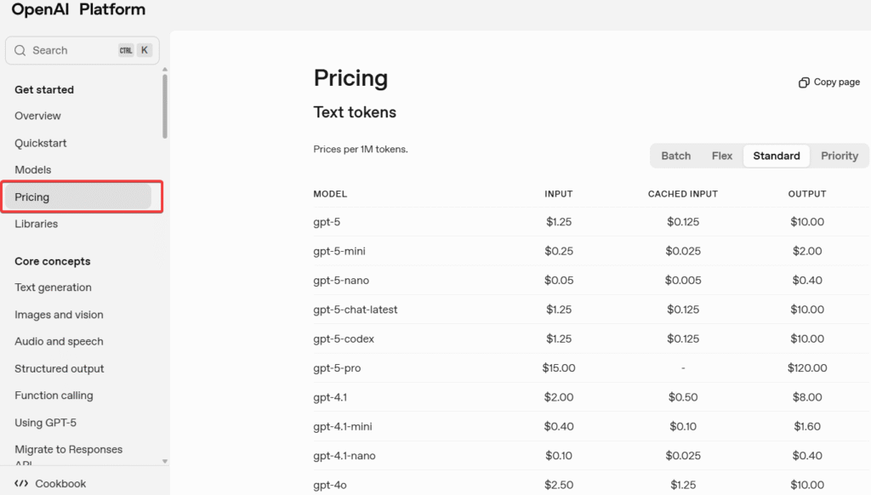This screenshot has height=495, width=871.
Task: Go to the Function calling guide
Action: click(54, 395)
